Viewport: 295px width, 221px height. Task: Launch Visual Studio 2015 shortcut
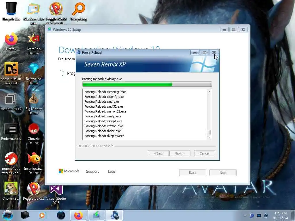(x=56, y=195)
